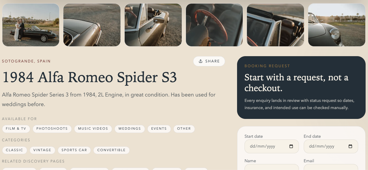Open the wedding couple with car thumbnail
The height and width of the screenshot is (170, 368).
[x=31, y=25]
